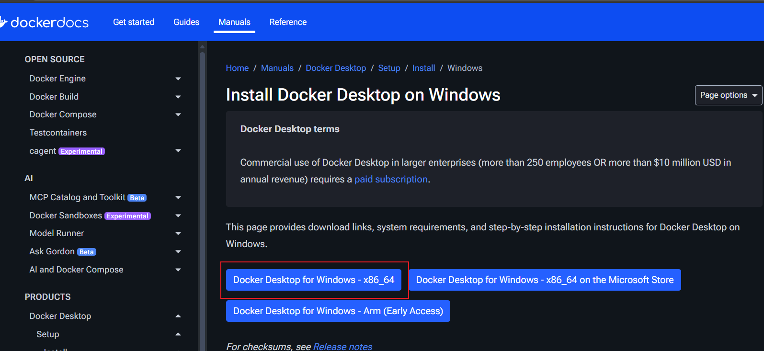Click the PRODUCTS sidebar heading
This screenshot has height=351, width=764.
[47, 297]
